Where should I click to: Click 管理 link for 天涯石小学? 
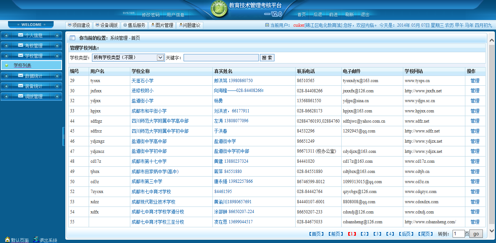[475, 81]
